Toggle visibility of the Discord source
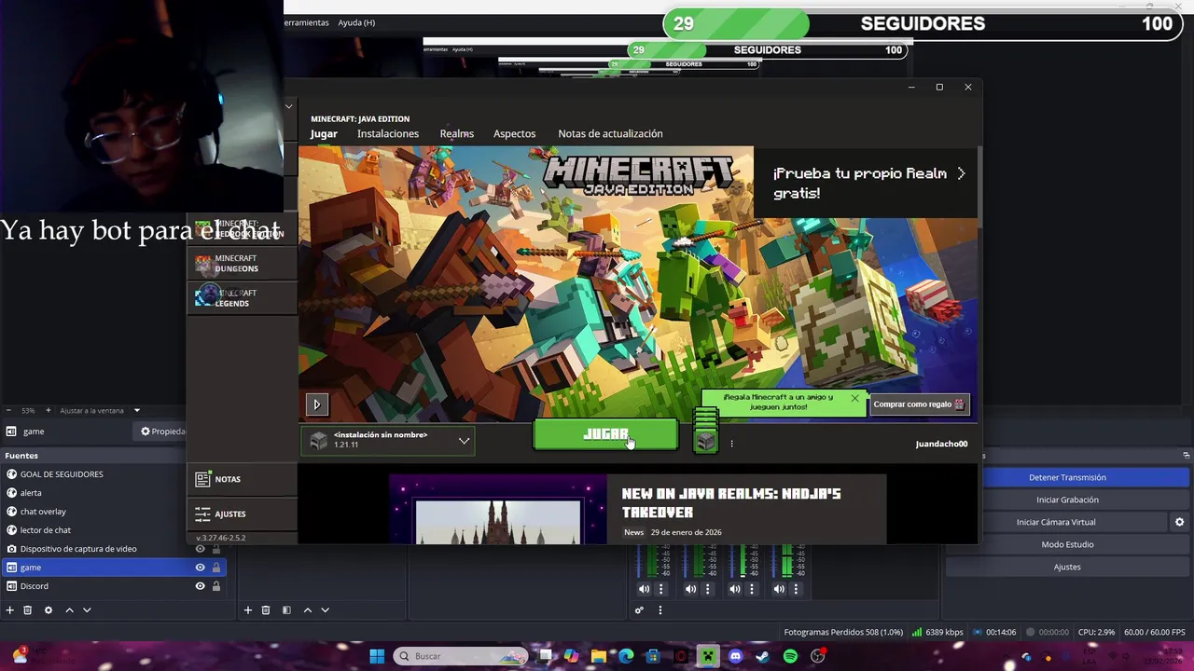The width and height of the screenshot is (1194, 671). point(200,586)
